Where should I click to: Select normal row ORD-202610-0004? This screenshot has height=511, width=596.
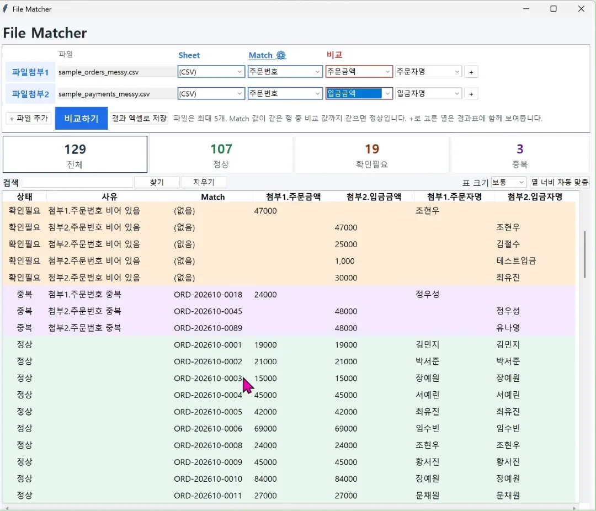pos(289,395)
